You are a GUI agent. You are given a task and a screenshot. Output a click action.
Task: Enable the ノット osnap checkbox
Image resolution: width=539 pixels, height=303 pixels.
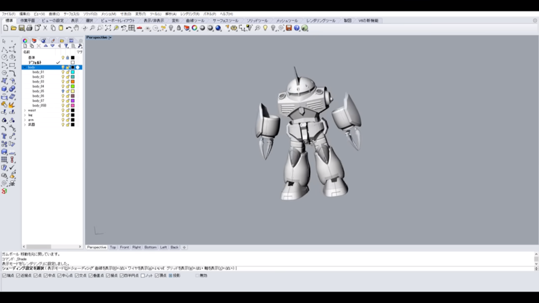pyautogui.click(x=143, y=276)
